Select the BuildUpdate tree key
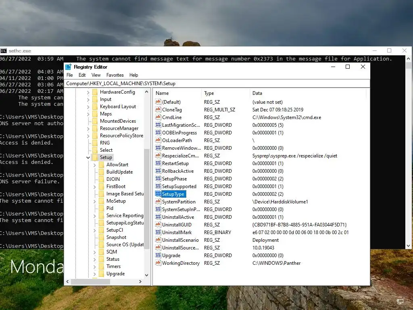Viewport: 413px width, 310px height. pyautogui.click(x=119, y=172)
